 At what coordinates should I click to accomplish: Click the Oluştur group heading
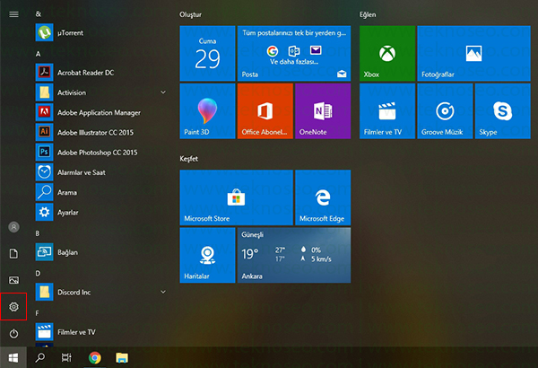pos(190,14)
